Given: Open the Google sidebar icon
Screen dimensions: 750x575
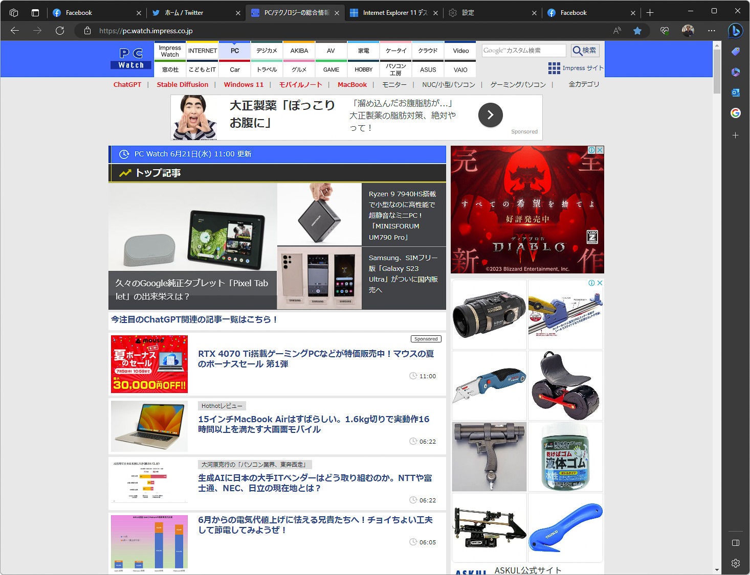Looking at the screenshot, I should 735,113.
